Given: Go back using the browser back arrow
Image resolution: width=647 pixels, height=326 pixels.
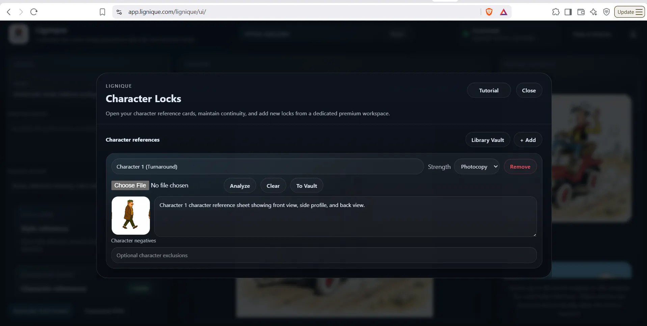Looking at the screenshot, I should pyautogui.click(x=9, y=12).
